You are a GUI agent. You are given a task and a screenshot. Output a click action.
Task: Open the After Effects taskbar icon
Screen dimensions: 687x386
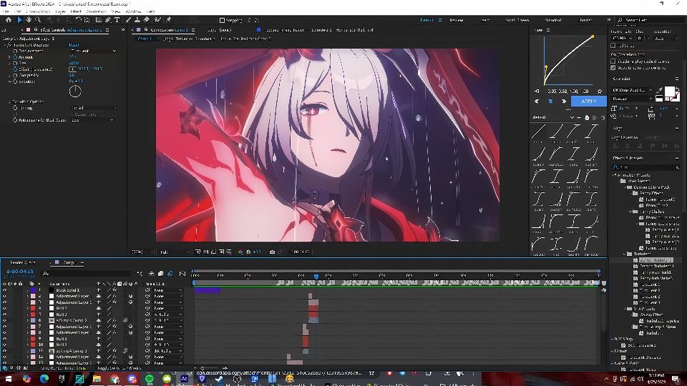[x=185, y=379]
